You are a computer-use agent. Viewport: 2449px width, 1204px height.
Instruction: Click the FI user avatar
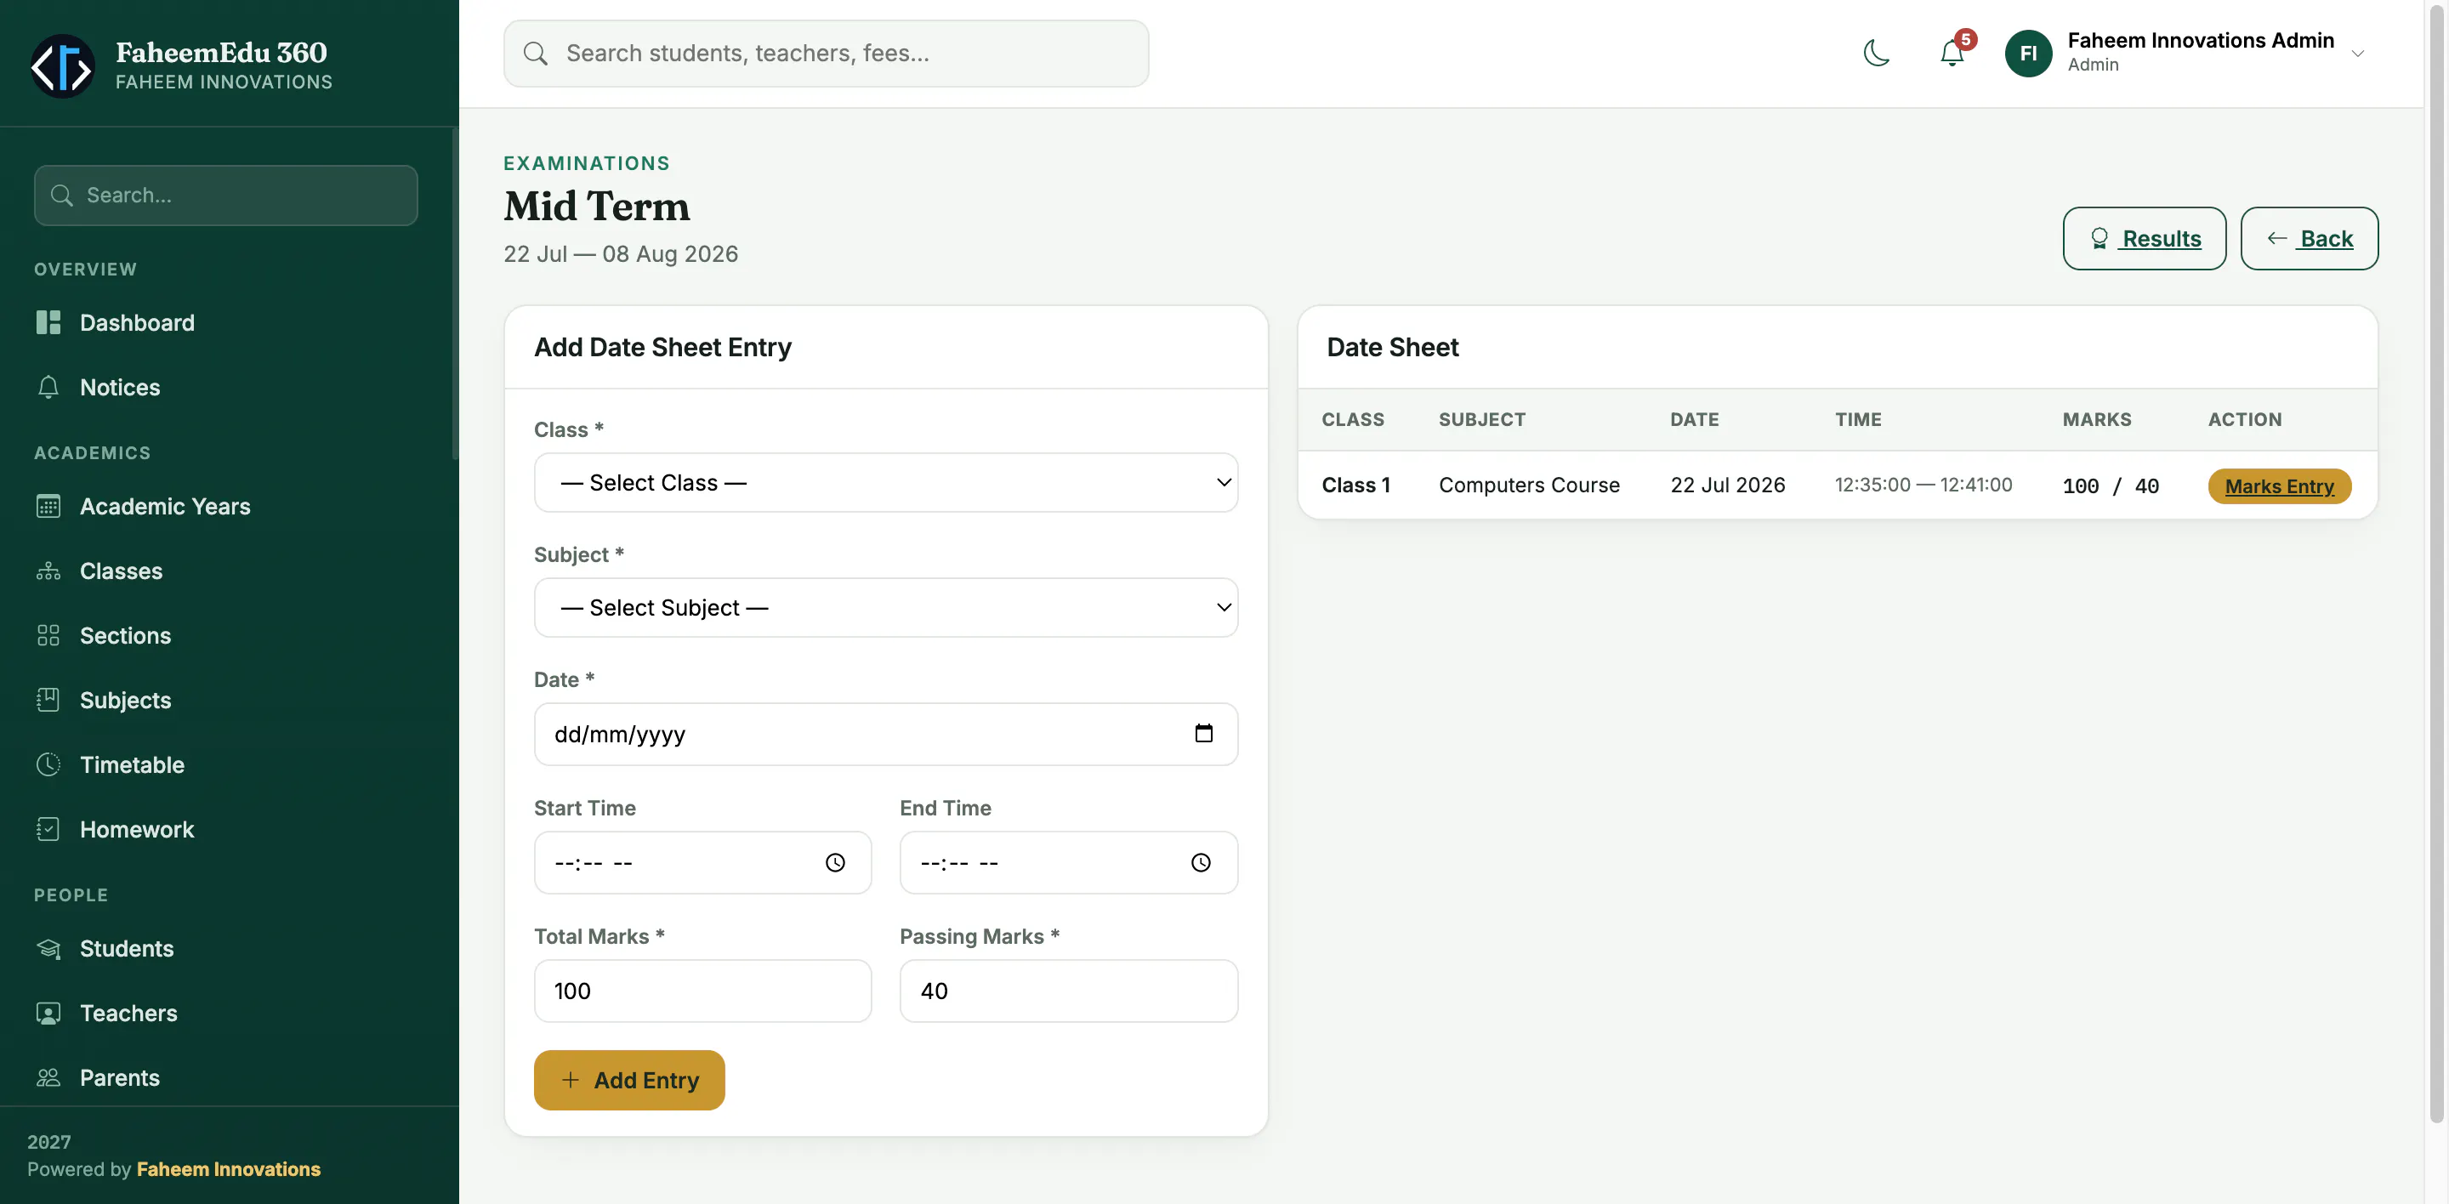2028,54
